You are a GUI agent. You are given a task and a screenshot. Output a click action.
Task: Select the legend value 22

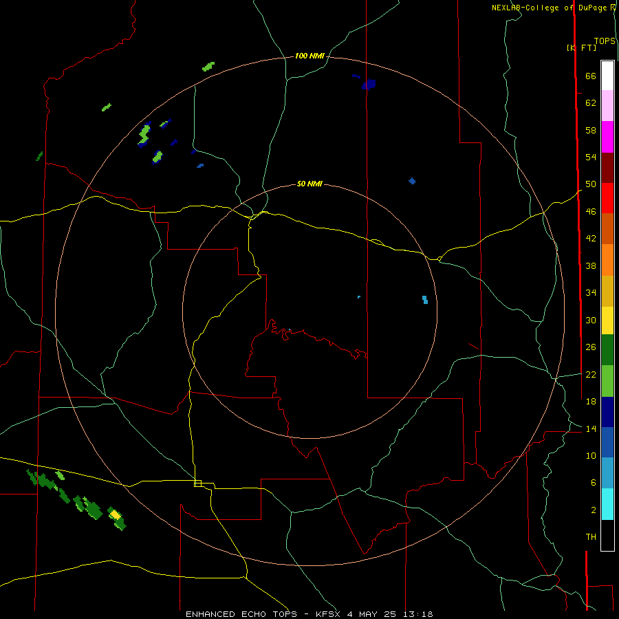(x=591, y=374)
